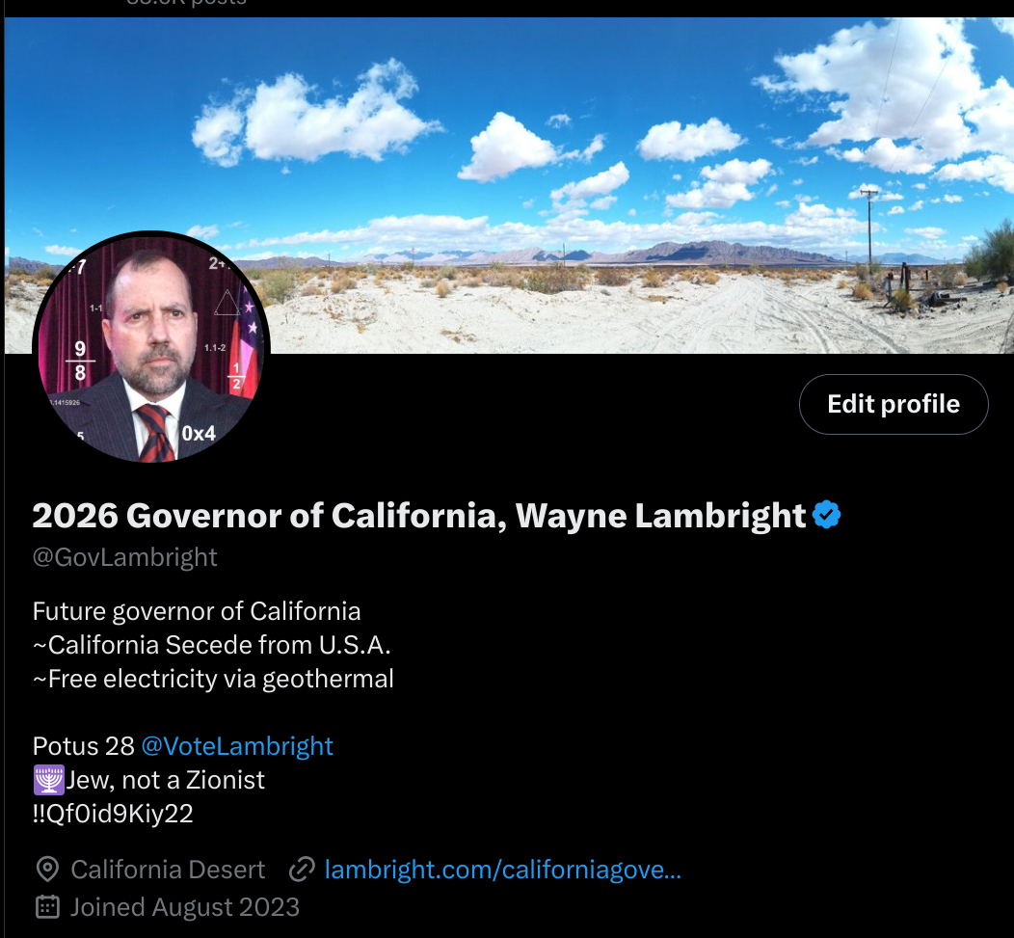Click the calendar icon beside Joined date

click(x=47, y=907)
